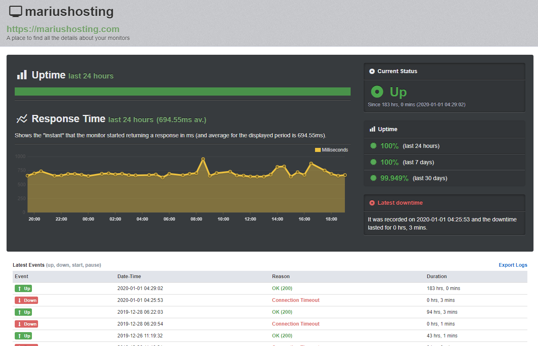This screenshot has height=346, width=538.
Task: Click the Down badge for 2020-01-01 04:25:53
Action: [26, 300]
